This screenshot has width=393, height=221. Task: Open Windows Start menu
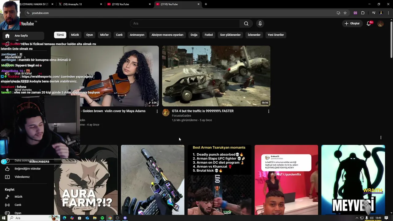[4, 218]
